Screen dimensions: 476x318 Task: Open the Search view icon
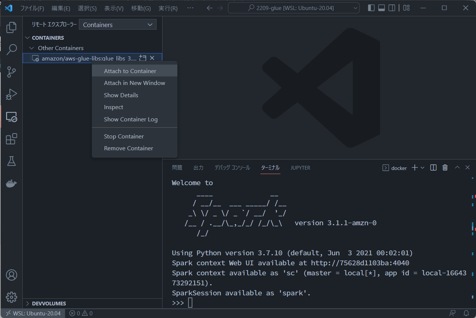[x=12, y=49]
